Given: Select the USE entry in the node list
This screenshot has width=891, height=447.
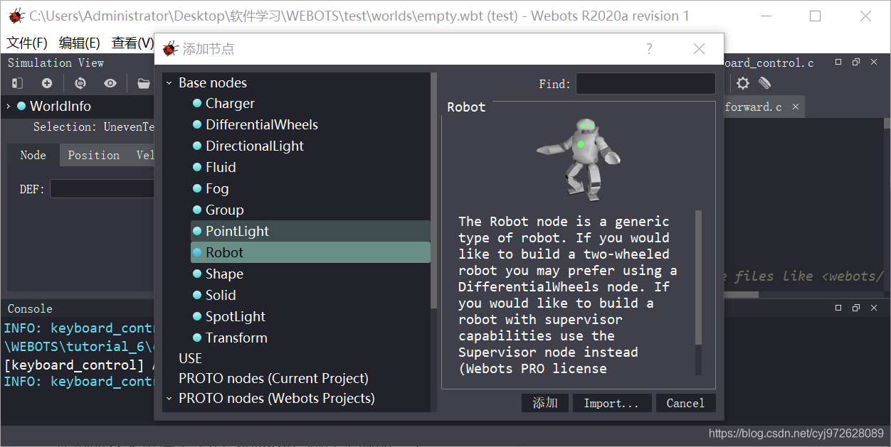Looking at the screenshot, I should [x=190, y=358].
